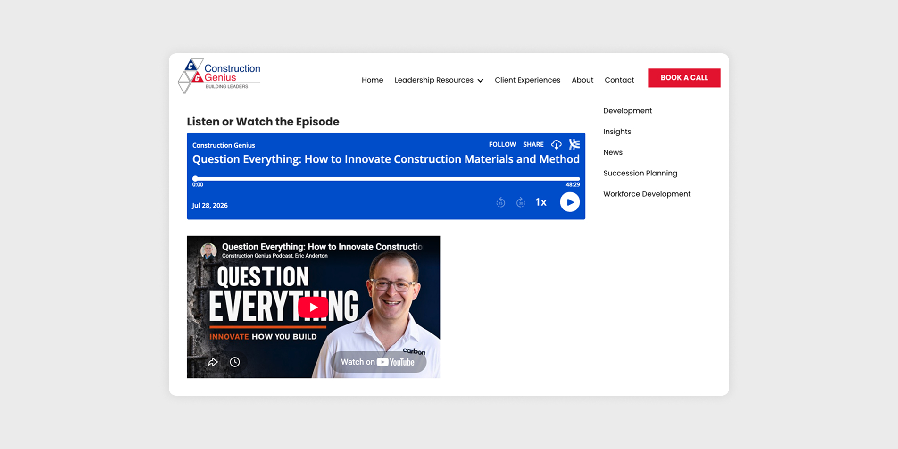898x449 pixels.
Task: Click the Construction Genius show name in player
Action: pyautogui.click(x=224, y=145)
